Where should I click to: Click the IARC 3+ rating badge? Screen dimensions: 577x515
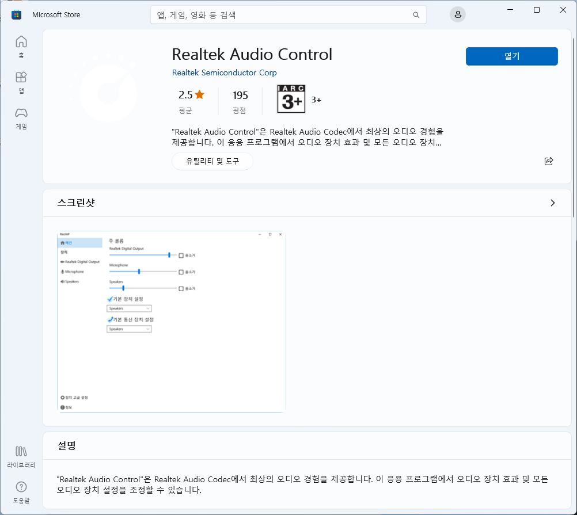(x=291, y=99)
